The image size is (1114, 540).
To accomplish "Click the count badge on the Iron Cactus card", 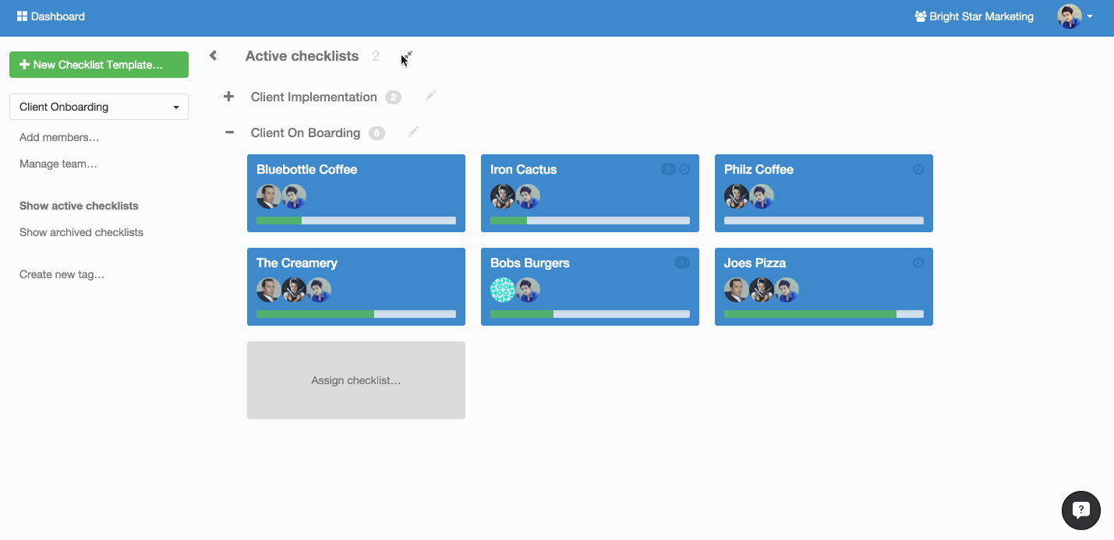I will pyautogui.click(x=668, y=168).
